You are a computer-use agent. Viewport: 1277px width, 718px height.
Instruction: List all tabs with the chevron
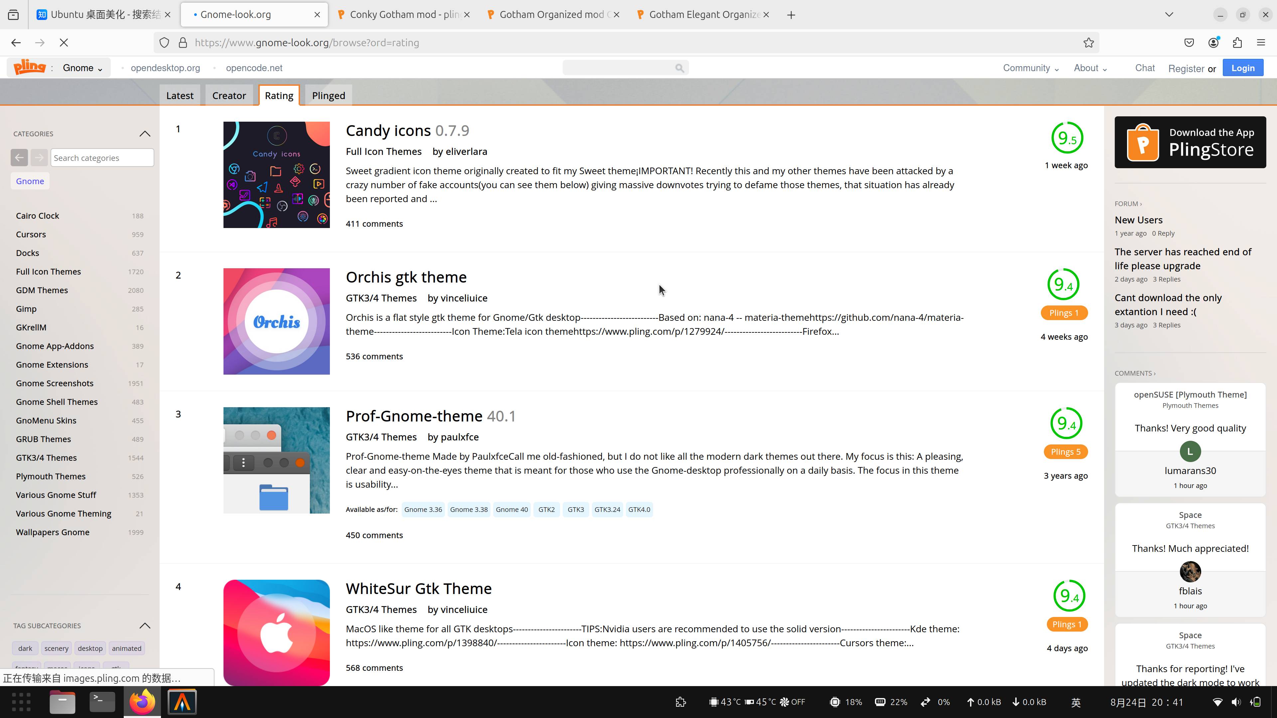pos(1170,14)
